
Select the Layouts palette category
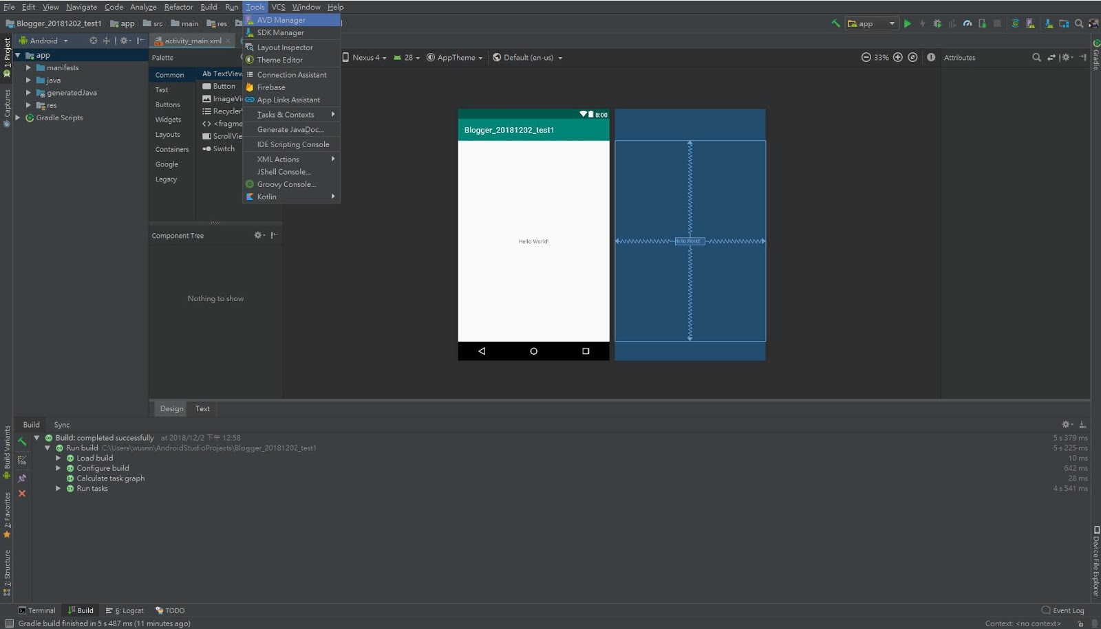click(167, 135)
